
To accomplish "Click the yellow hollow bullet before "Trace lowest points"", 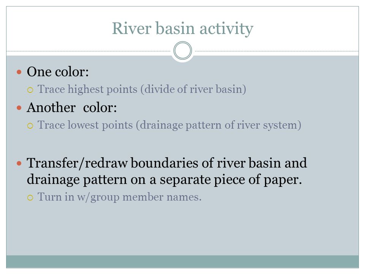I will pyautogui.click(x=30, y=126).
